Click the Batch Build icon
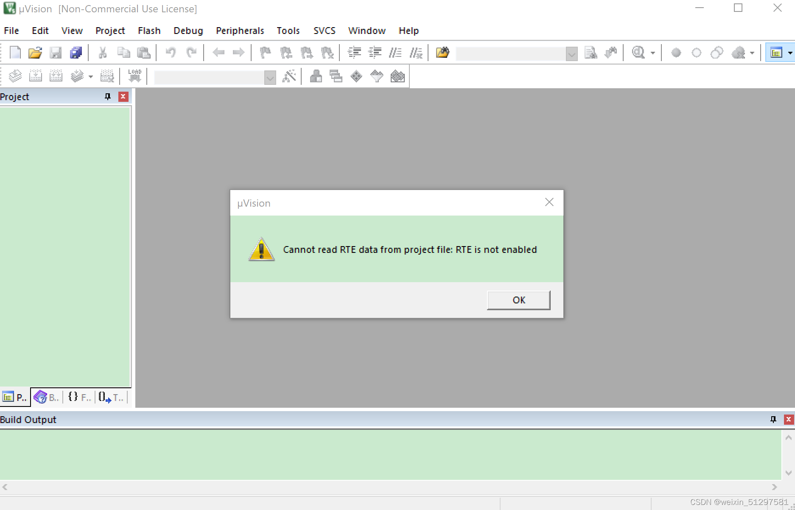Viewport: 795px width, 510px height. pyautogui.click(x=77, y=76)
